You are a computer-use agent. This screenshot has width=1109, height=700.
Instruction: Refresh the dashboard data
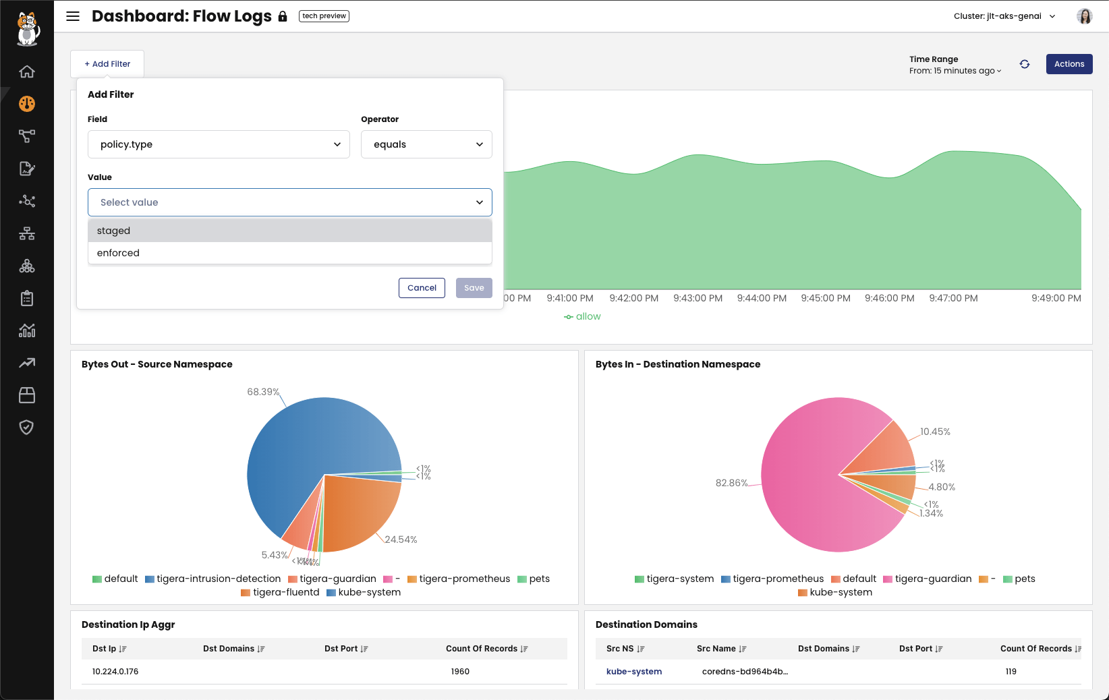(x=1025, y=64)
